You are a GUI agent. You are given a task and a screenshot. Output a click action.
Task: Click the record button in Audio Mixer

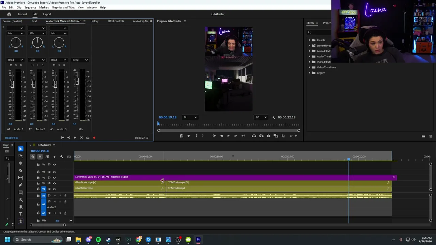(x=94, y=138)
